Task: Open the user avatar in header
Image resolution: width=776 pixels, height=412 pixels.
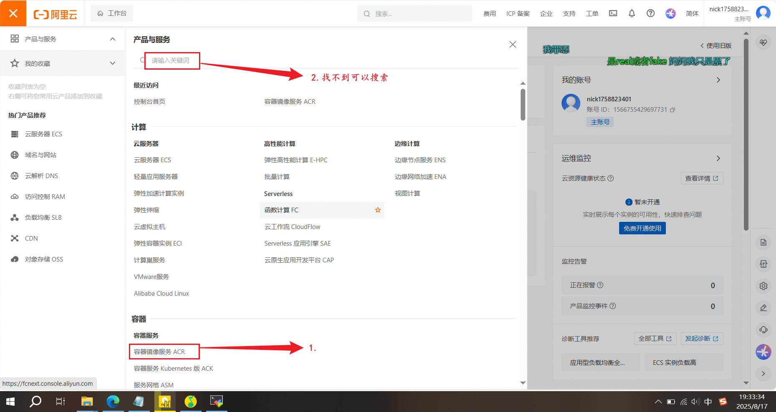Action: click(x=763, y=13)
